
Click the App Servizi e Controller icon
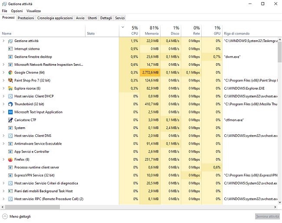(10, 152)
